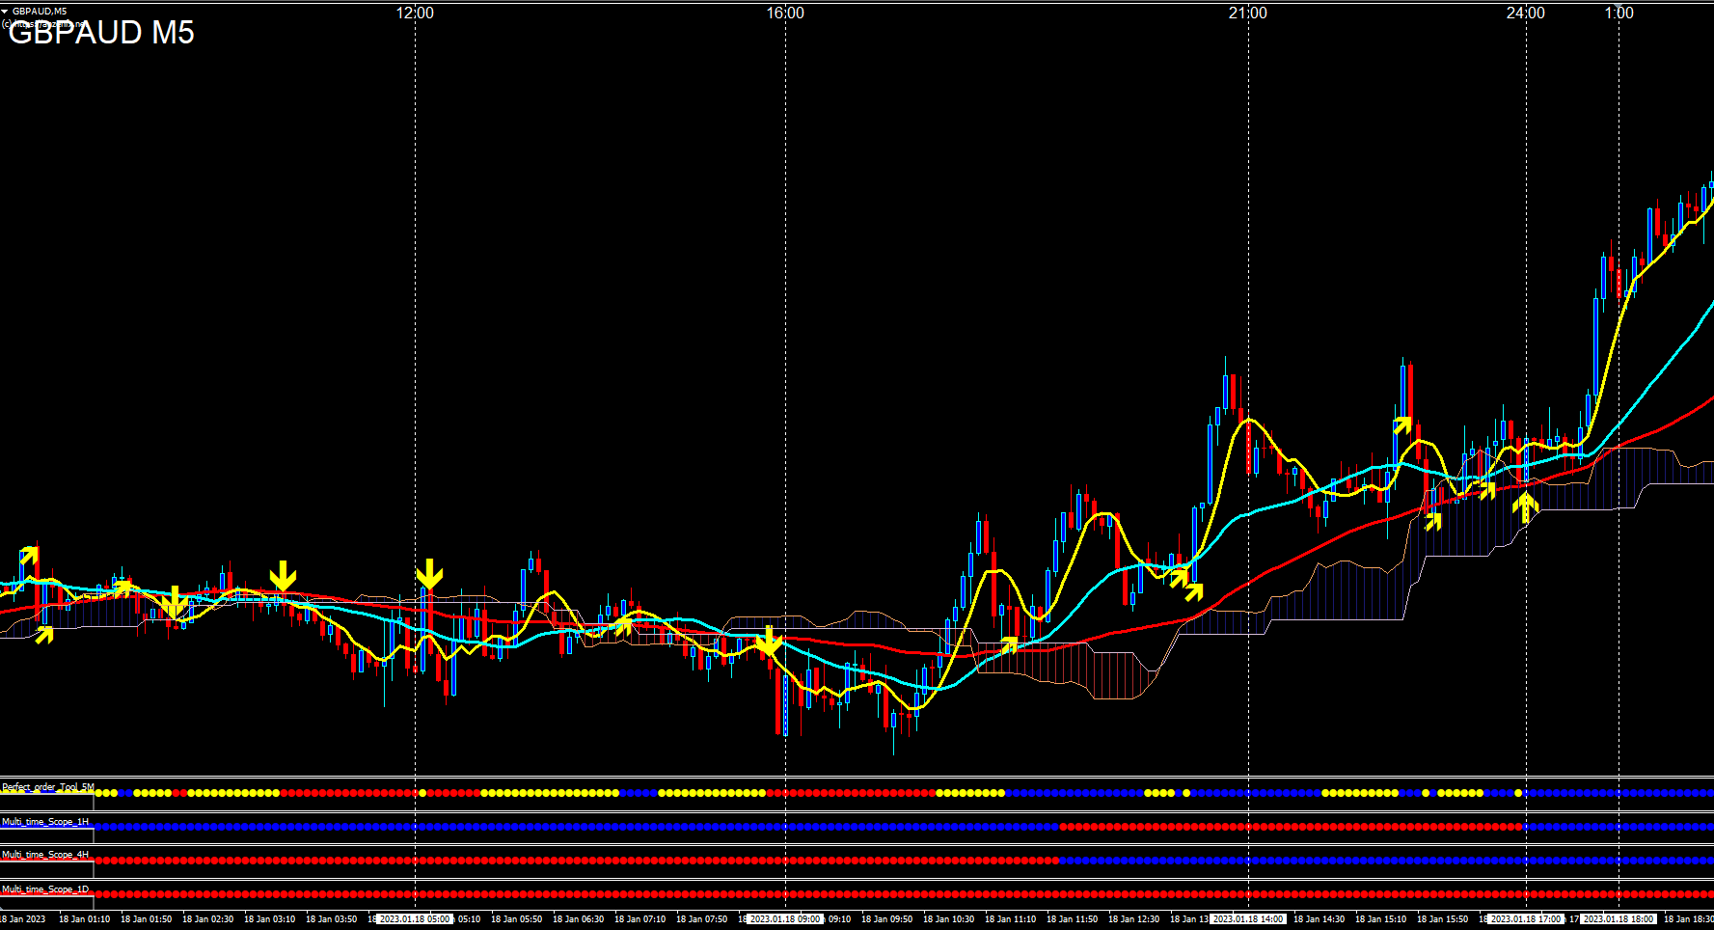The width and height of the screenshot is (1714, 930).
Task: Click the 18 Jan 07:50 axis label
Action: (x=702, y=919)
